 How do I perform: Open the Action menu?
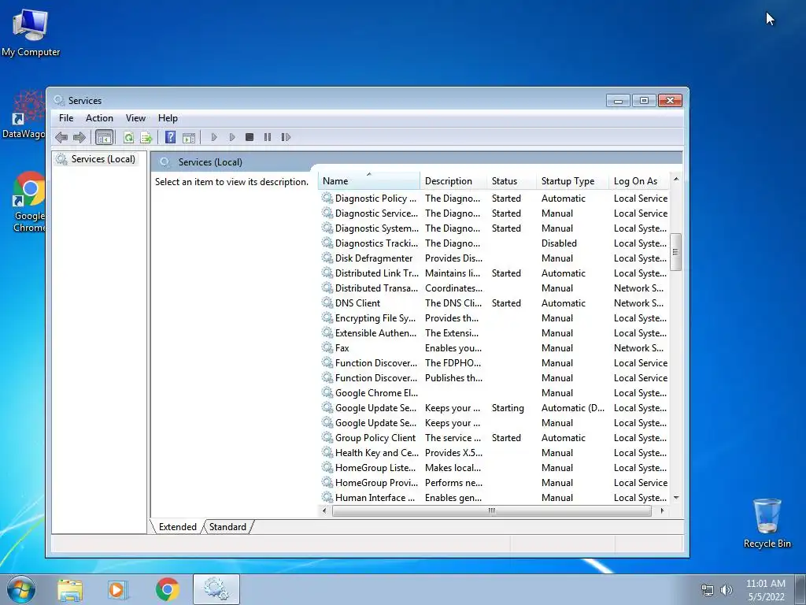pos(99,118)
